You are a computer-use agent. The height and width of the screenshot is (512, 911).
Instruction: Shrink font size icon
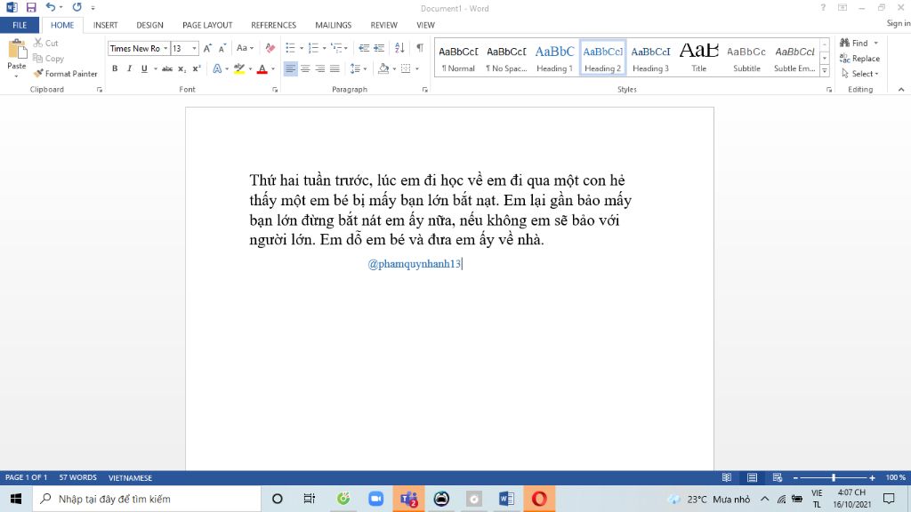(222, 48)
